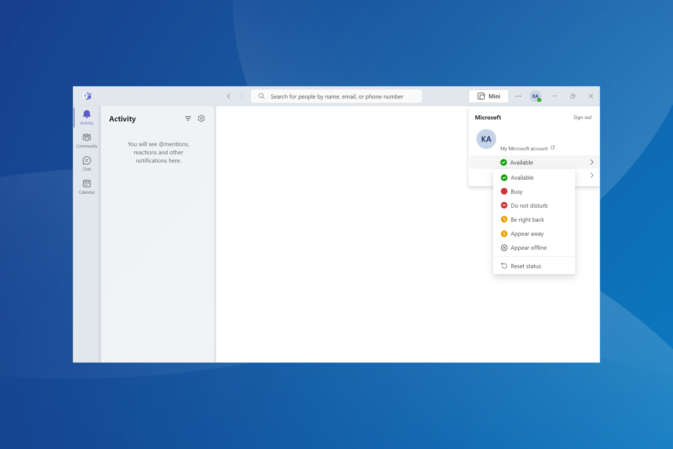The width and height of the screenshot is (673, 449).
Task: Open Activity notification settings gear
Action: coord(201,119)
